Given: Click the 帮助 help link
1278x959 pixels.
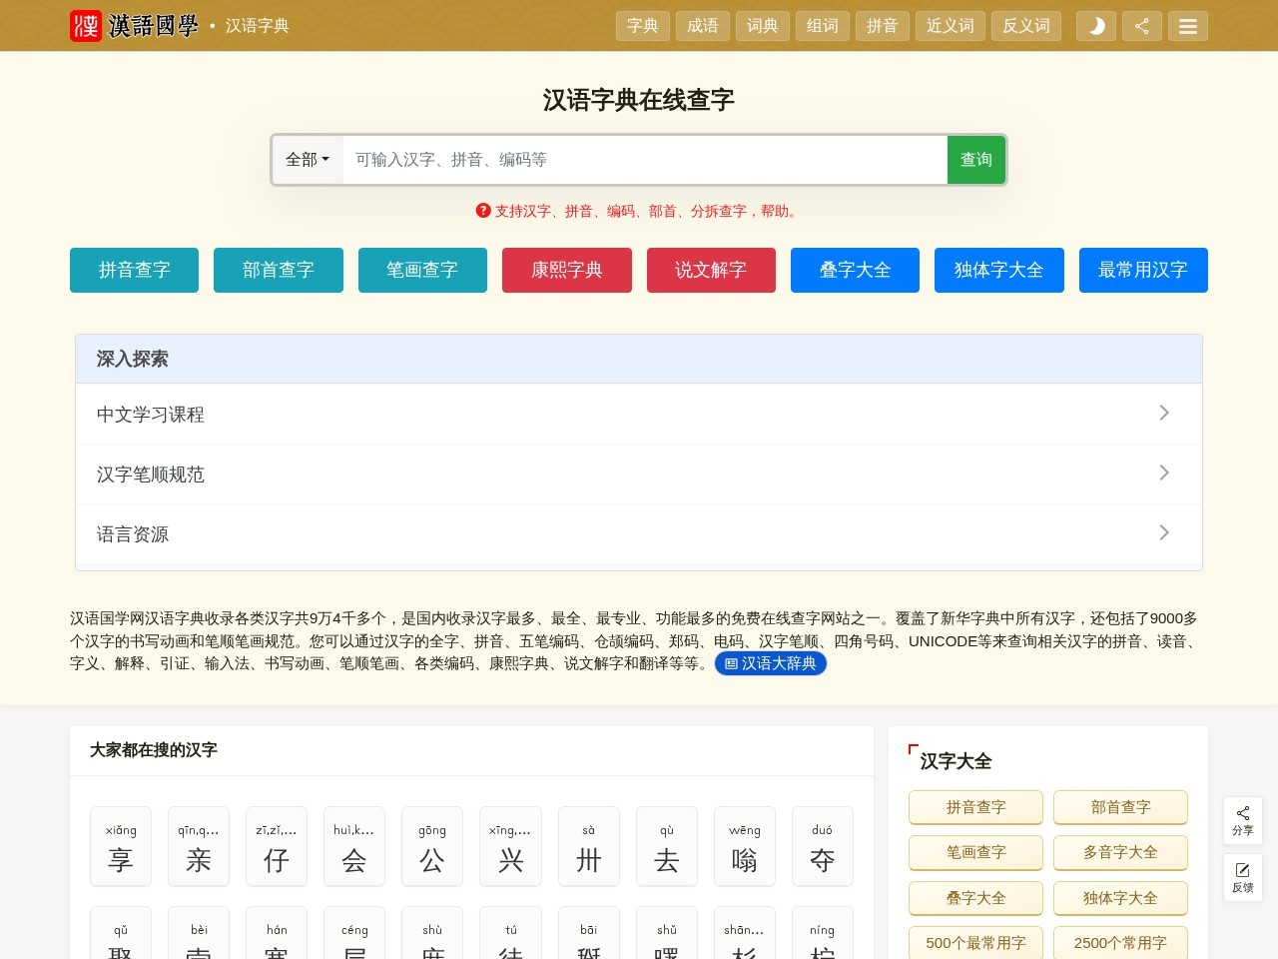Looking at the screenshot, I should [775, 211].
